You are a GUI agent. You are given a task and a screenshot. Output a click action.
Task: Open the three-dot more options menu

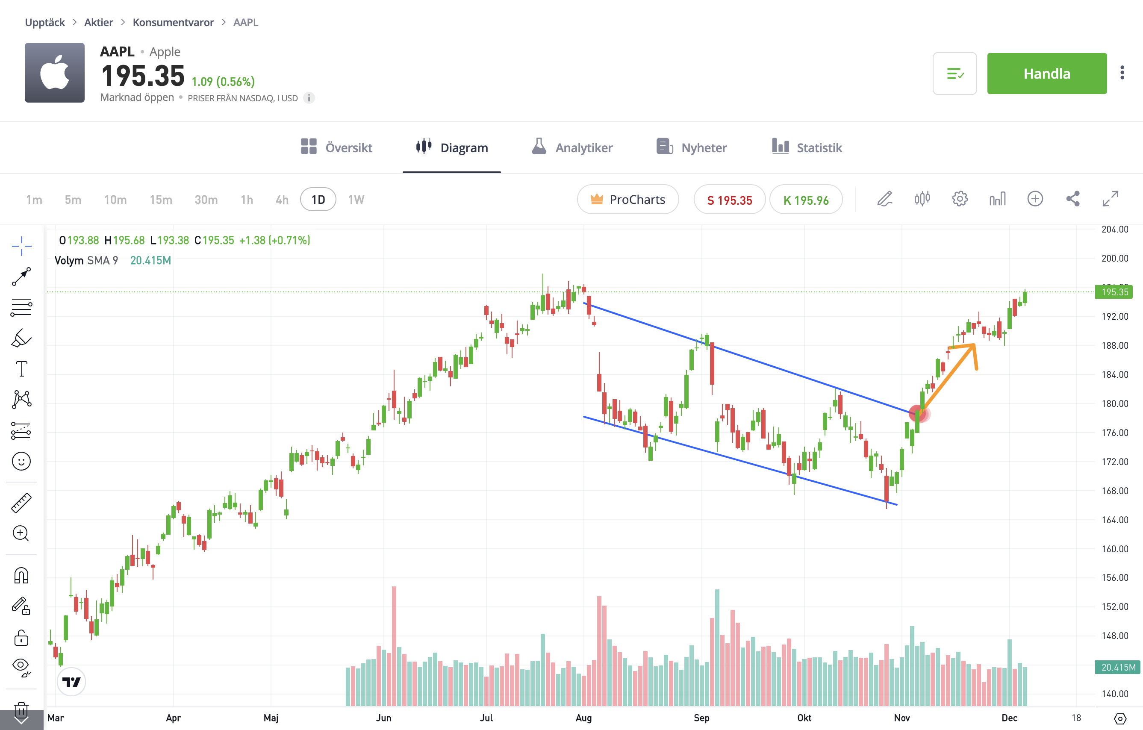coord(1122,73)
